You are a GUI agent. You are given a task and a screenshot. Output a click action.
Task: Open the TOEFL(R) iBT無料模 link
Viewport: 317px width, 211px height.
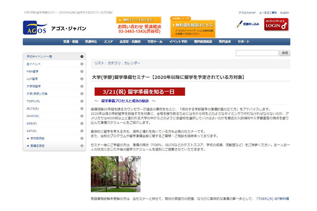point(272,199)
